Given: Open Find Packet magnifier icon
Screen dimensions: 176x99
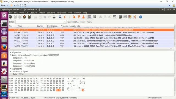Looking at the screenshot, I should coord(60,17).
